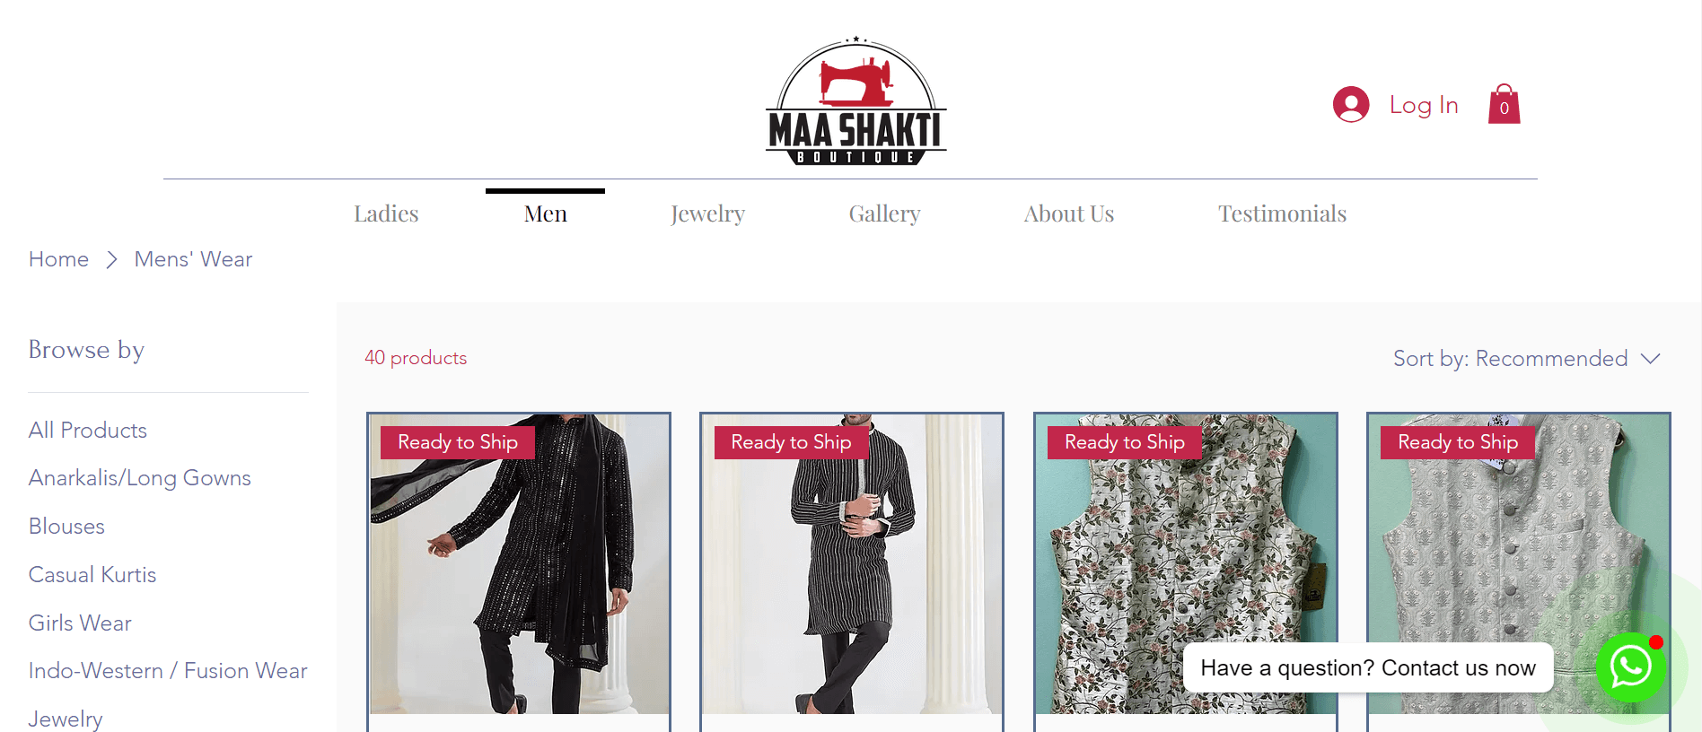
Task: Click the sort dropdown chevron arrow
Action: pyautogui.click(x=1650, y=359)
